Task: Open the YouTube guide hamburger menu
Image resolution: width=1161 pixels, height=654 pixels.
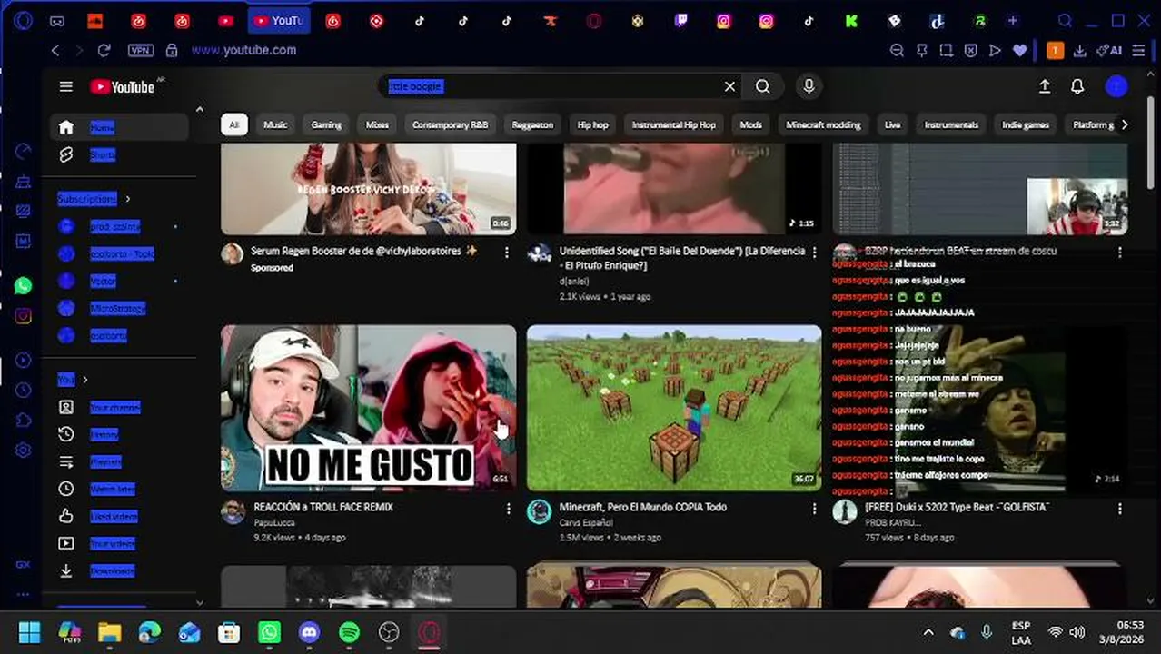Action: [65, 86]
